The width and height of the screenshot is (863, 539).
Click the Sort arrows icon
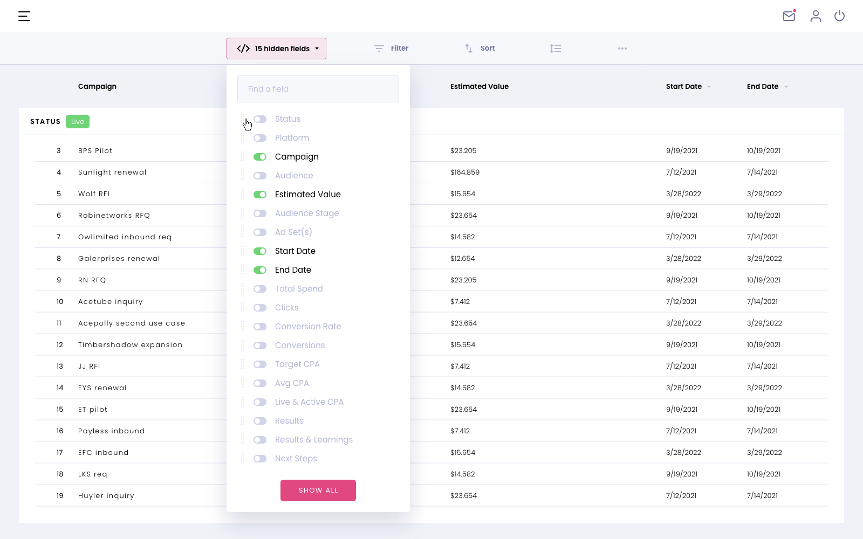469,49
